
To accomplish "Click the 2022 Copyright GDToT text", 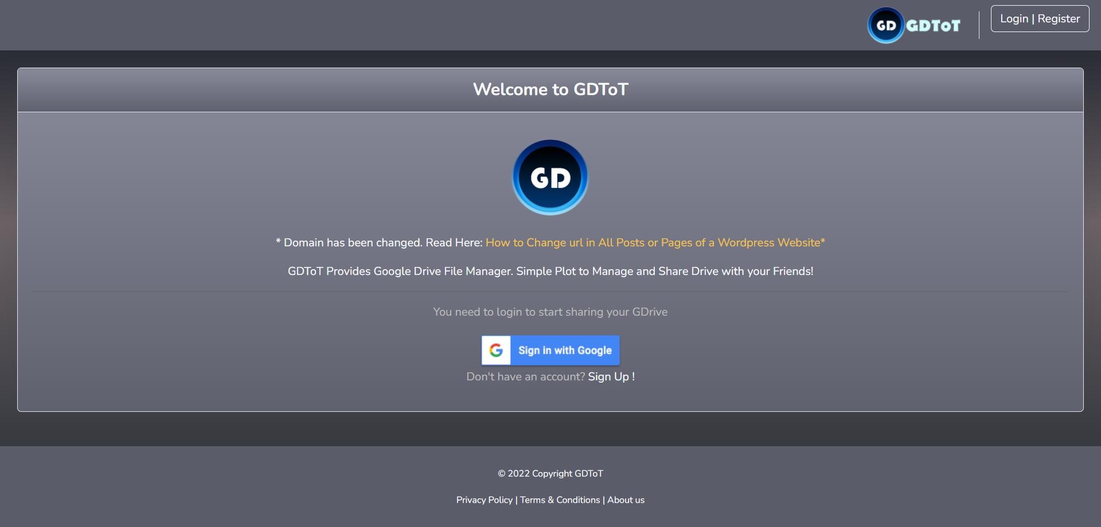I will [x=550, y=473].
